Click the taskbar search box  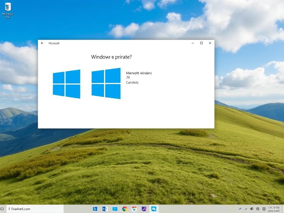click(35, 209)
